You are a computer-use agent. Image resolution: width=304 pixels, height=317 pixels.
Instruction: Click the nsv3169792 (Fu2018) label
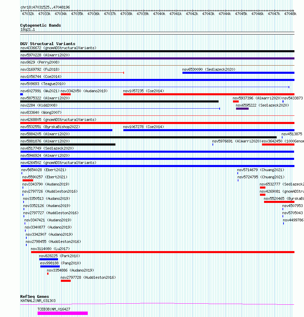click(x=40, y=69)
